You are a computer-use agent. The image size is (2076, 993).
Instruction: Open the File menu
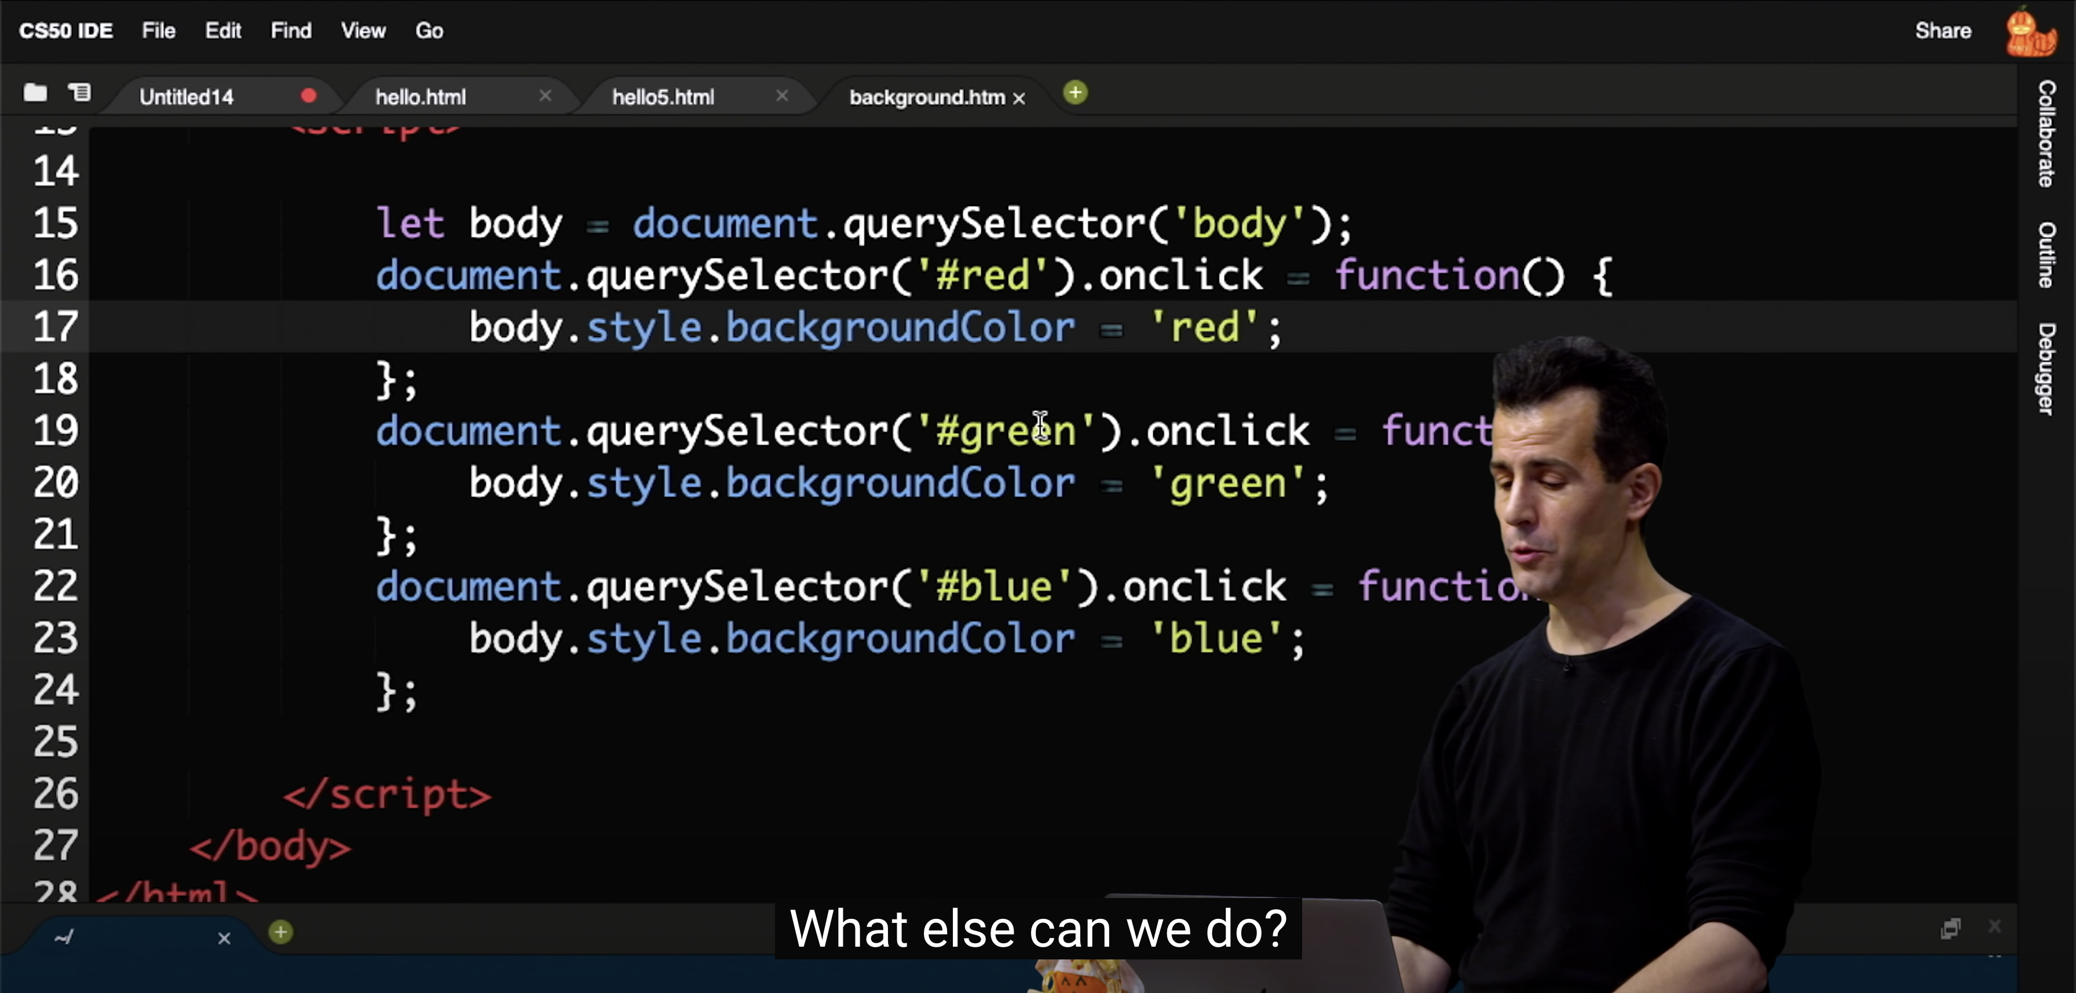coord(159,31)
